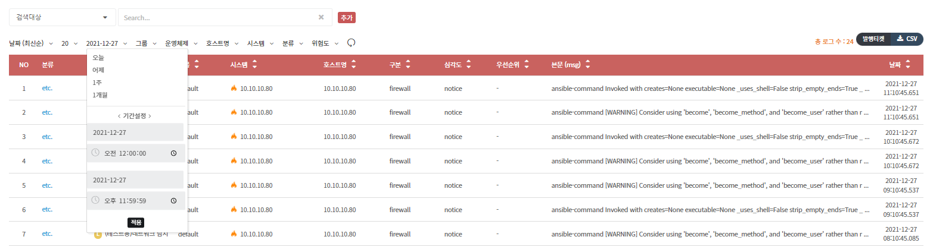Click clock icon of 오전 12:00:00 start time
Screen dimensions: 933x246
(x=173, y=153)
